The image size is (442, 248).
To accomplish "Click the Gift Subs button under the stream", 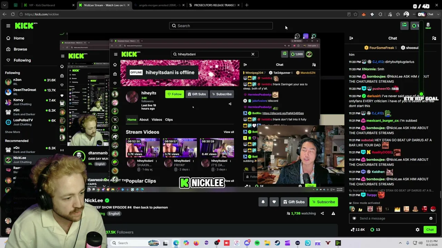I will click(294, 202).
